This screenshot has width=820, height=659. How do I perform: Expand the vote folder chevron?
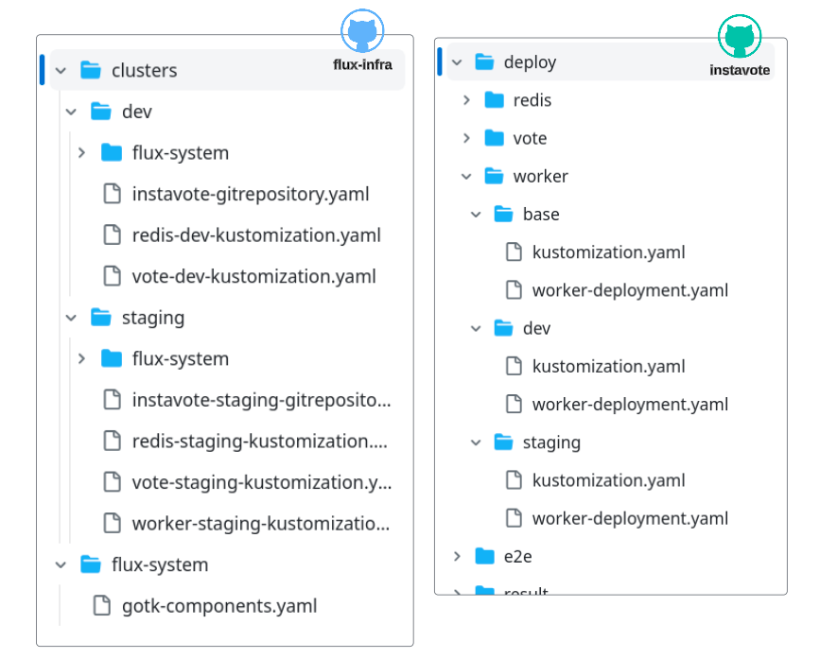click(466, 138)
